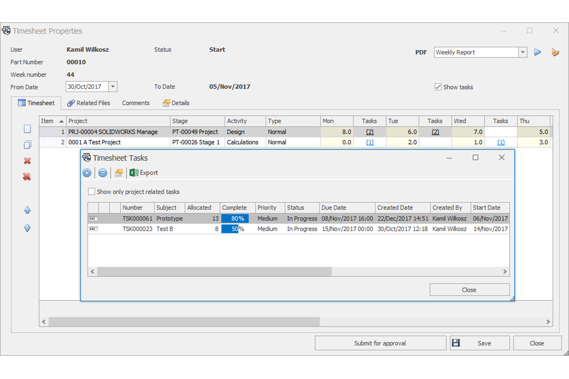Image resolution: width=569 pixels, height=379 pixels.
Task: Click the PDF export icon at top right
Action: (x=555, y=52)
